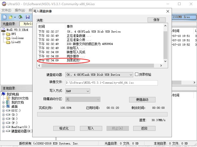Select the 开始写入 log entry

click(76, 48)
